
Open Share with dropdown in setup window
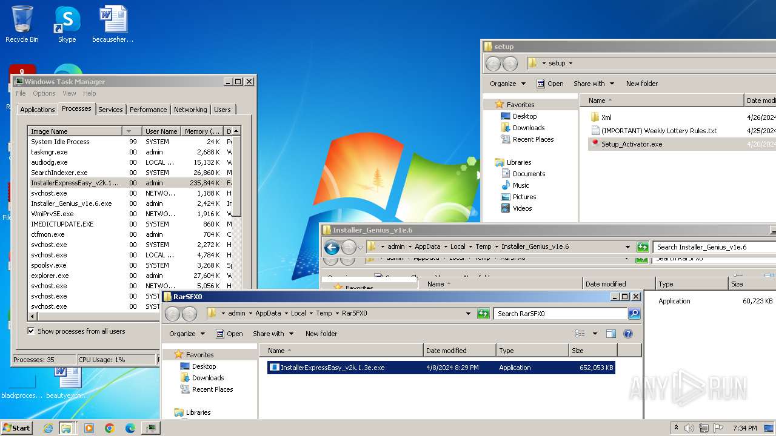(594, 84)
